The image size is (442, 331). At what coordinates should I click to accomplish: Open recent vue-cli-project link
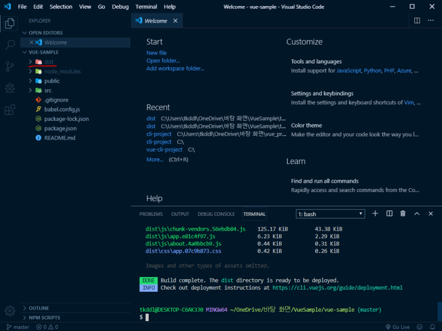click(164, 150)
